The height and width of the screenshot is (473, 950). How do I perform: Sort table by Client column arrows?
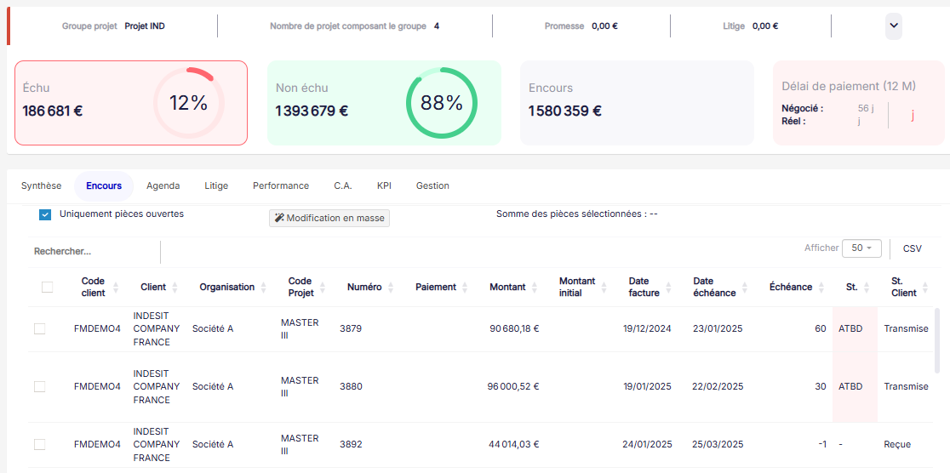point(175,288)
